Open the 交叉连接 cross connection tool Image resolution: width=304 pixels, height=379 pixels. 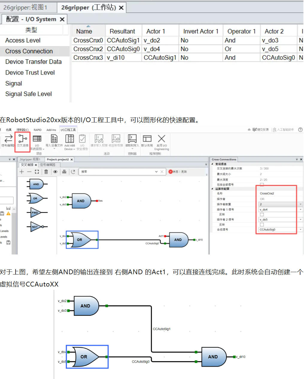22,140
